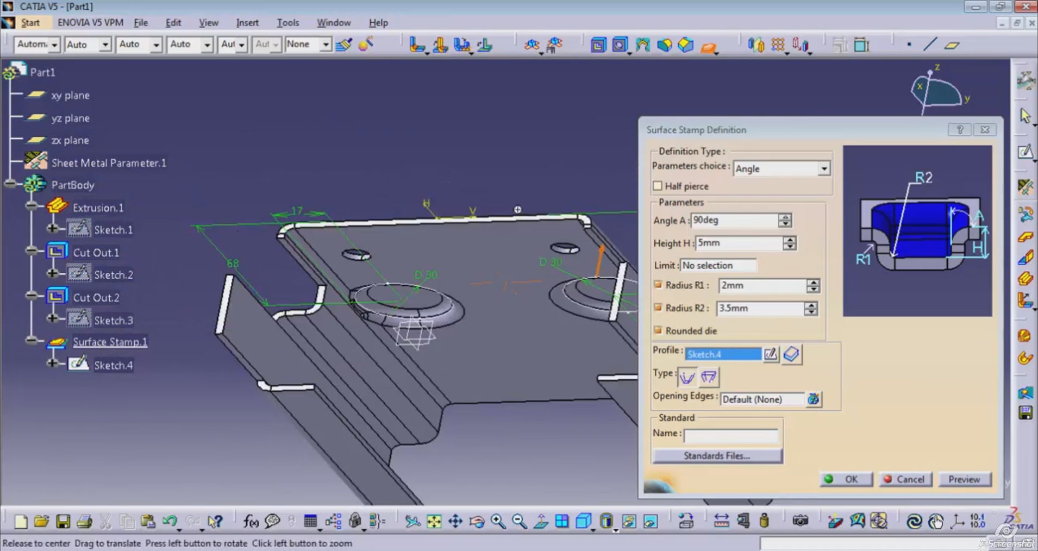The image size is (1038, 551).
Task: Click the Height H 5mm input field
Action: click(x=739, y=243)
